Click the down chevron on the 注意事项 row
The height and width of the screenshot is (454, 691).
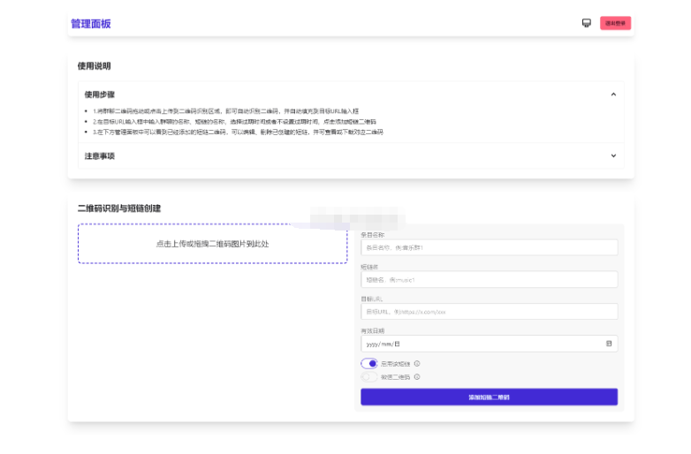[613, 155]
